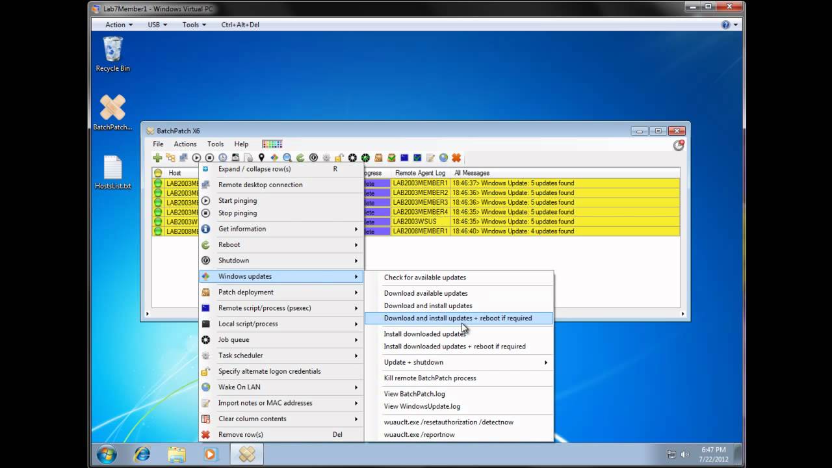
Task: Expand the Task scheduler submenu arrow
Action: pyautogui.click(x=356, y=356)
